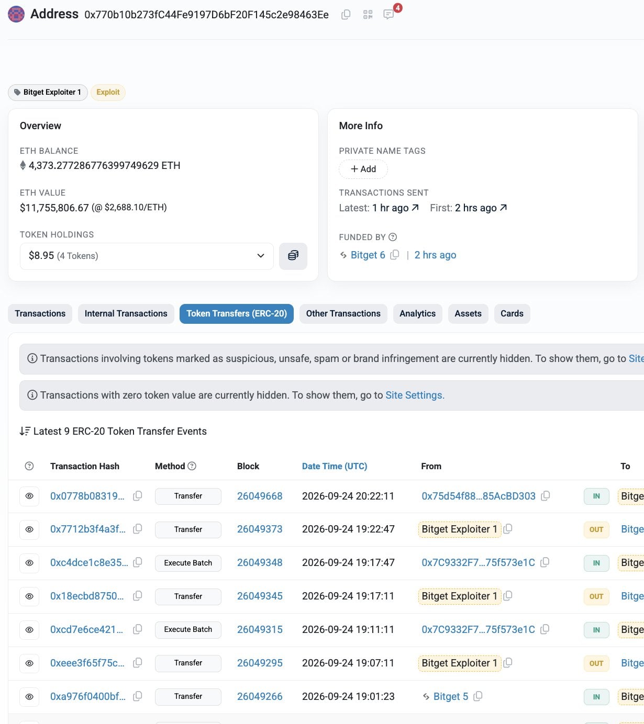
Task: Click the Bitget Exploiter 1 name tag chip
Action: tap(48, 92)
